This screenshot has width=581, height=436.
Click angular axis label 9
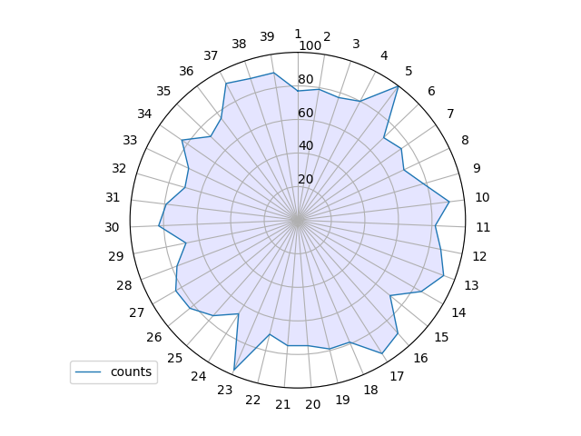tap(477, 168)
